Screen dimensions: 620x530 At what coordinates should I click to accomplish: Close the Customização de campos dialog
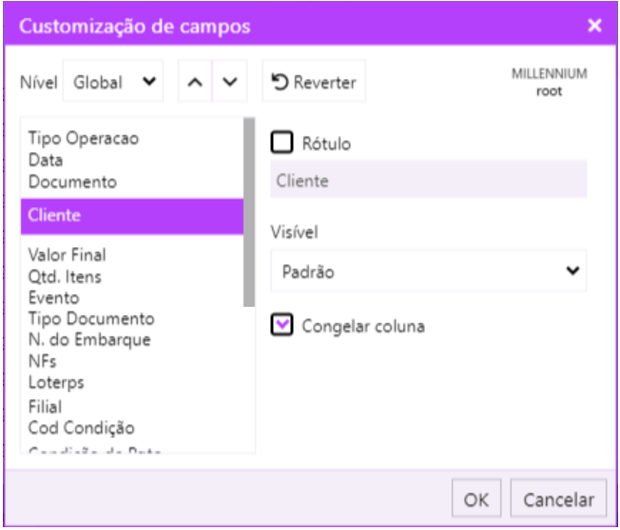click(x=594, y=26)
